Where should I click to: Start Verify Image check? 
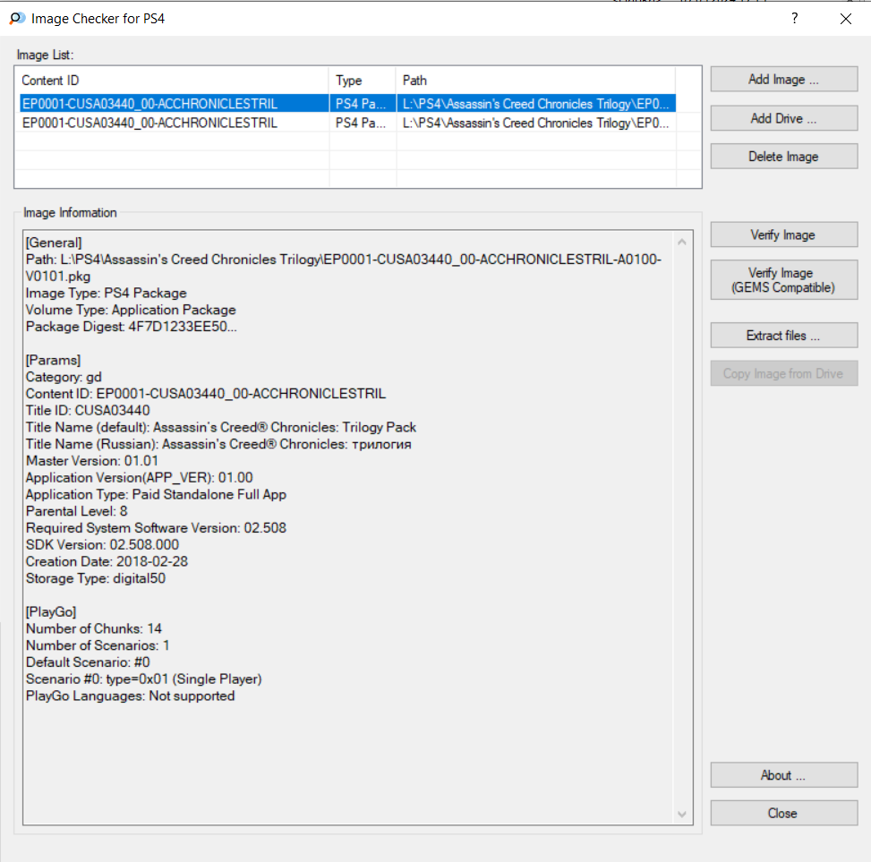pos(784,235)
